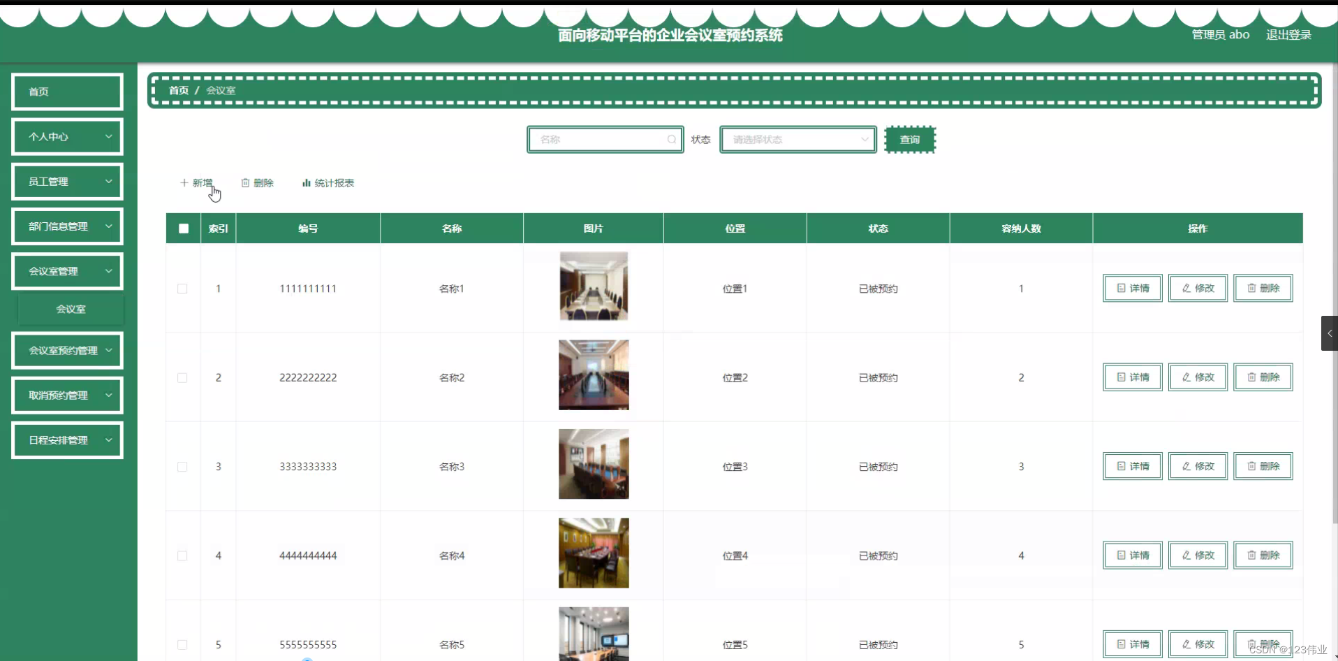1338x661 pixels.
Task: Click the 名称 search input field
Action: click(601, 139)
